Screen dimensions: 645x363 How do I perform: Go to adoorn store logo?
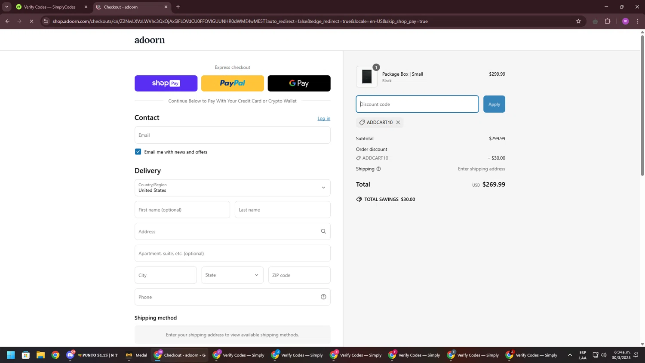(x=150, y=40)
